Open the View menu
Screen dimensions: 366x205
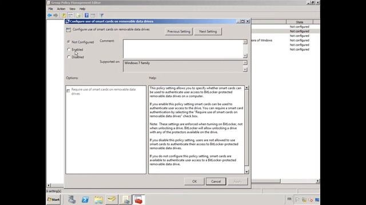tap(73, 9)
